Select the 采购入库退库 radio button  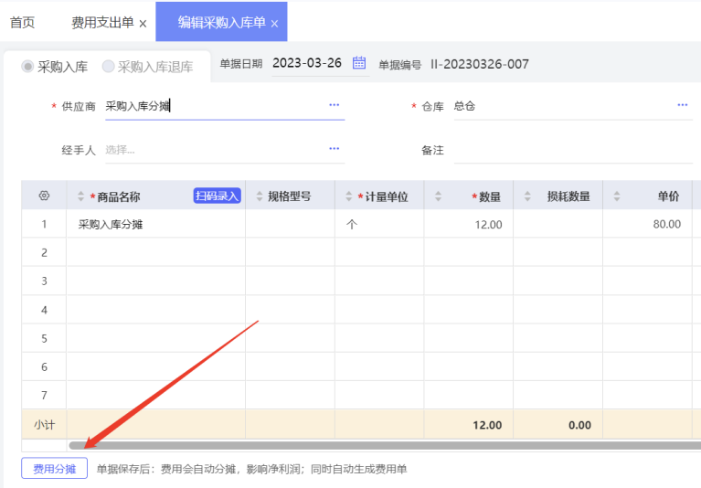pyautogui.click(x=108, y=67)
